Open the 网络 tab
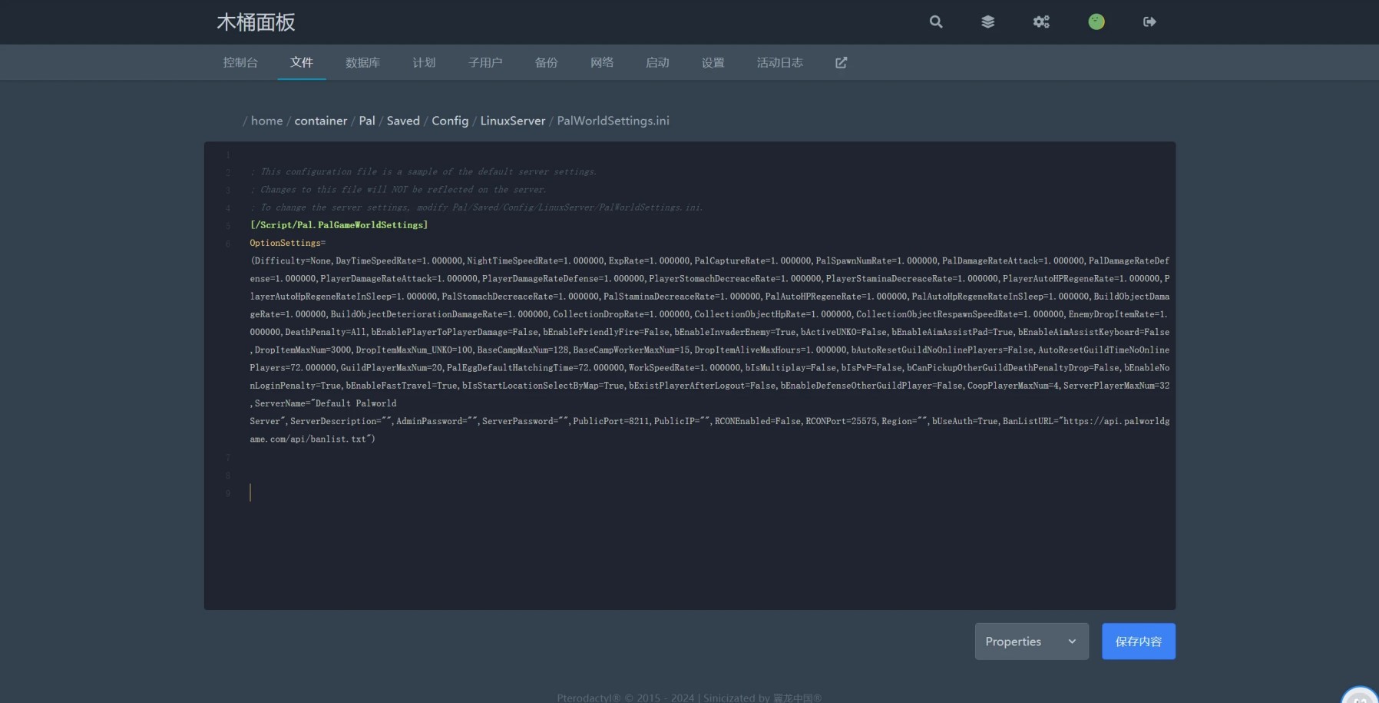 click(602, 62)
